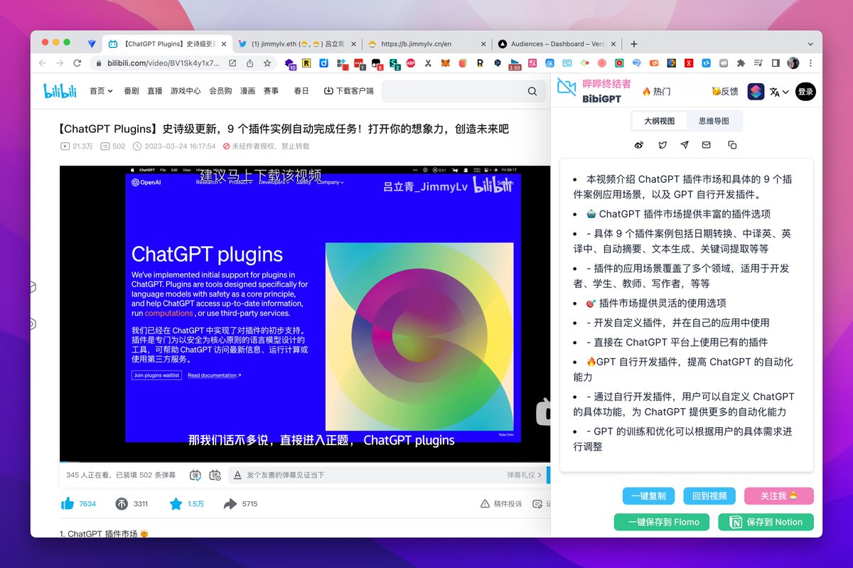Click the video progress bar

point(305,463)
